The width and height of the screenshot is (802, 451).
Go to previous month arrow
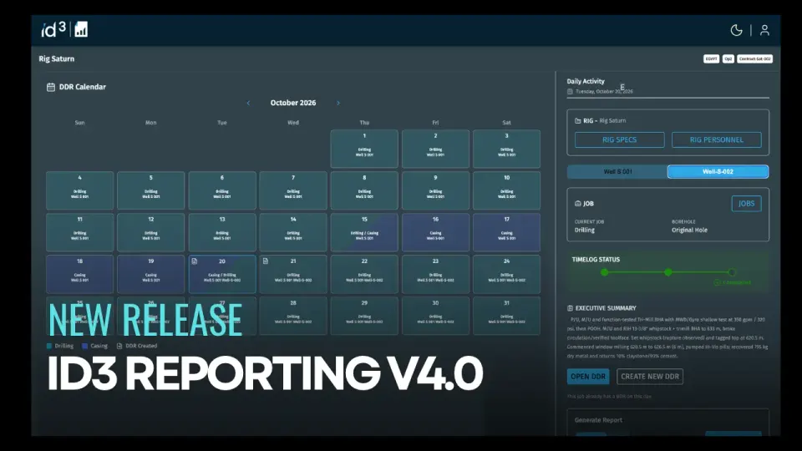[x=249, y=103]
